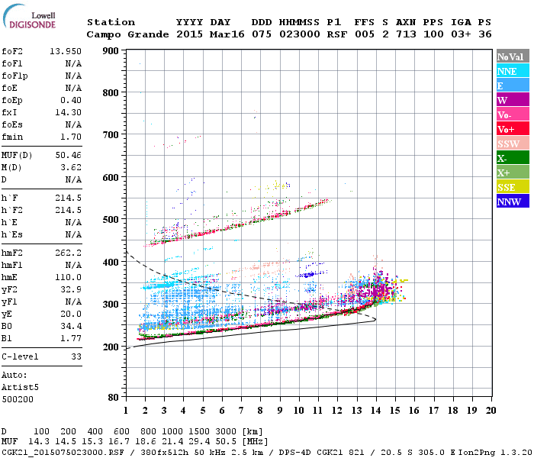Viewport: 534px width, 458px height.
Task: Click the yF2 value 32.9
Action: point(71,289)
